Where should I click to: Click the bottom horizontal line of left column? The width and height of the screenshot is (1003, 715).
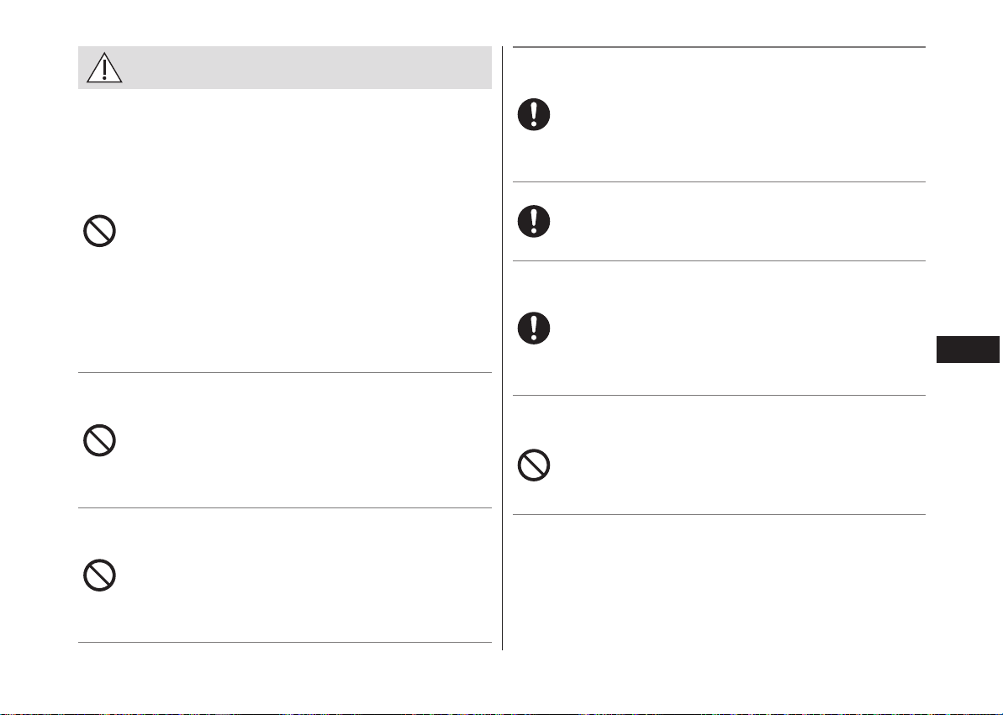(x=285, y=642)
